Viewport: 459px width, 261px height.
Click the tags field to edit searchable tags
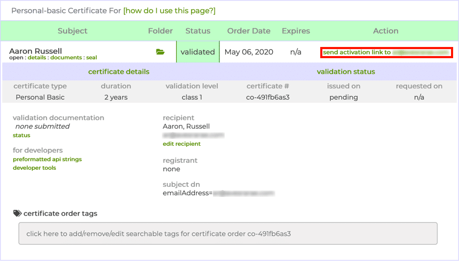pyautogui.click(x=228, y=234)
